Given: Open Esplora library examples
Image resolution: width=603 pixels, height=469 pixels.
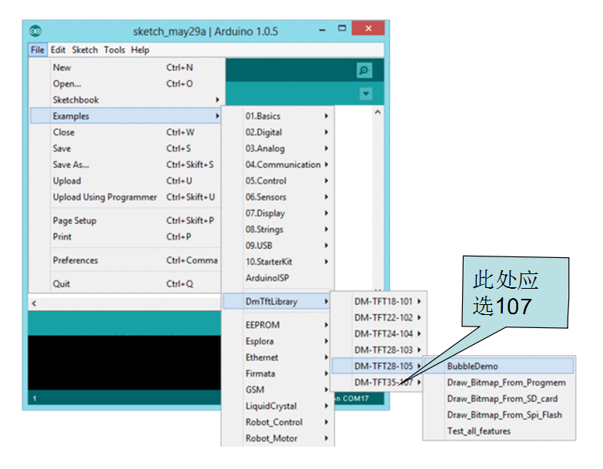Looking at the screenshot, I should coord(278,341).
